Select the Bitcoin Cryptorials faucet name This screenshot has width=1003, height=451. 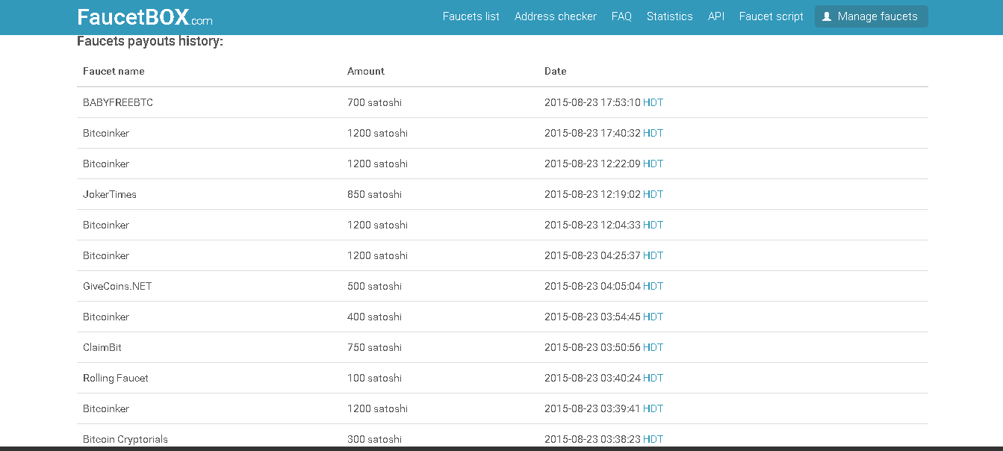coord(125,439)
